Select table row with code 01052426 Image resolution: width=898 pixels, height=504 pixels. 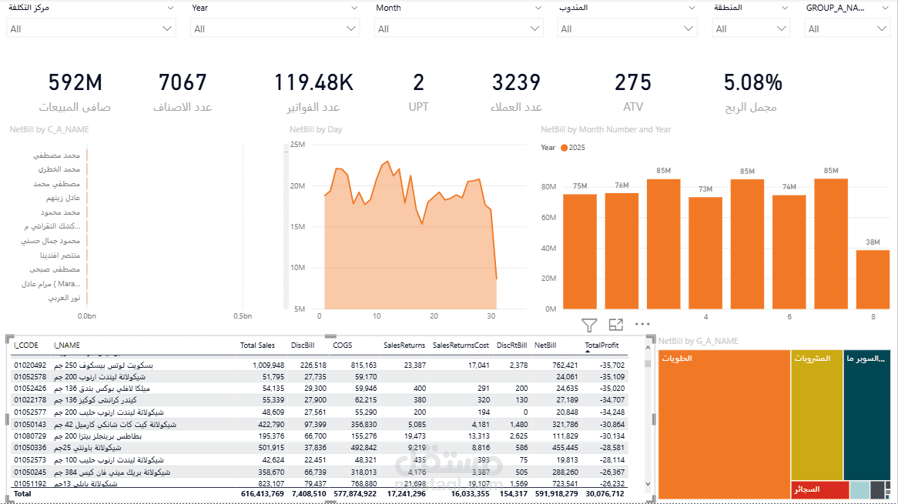320,389
